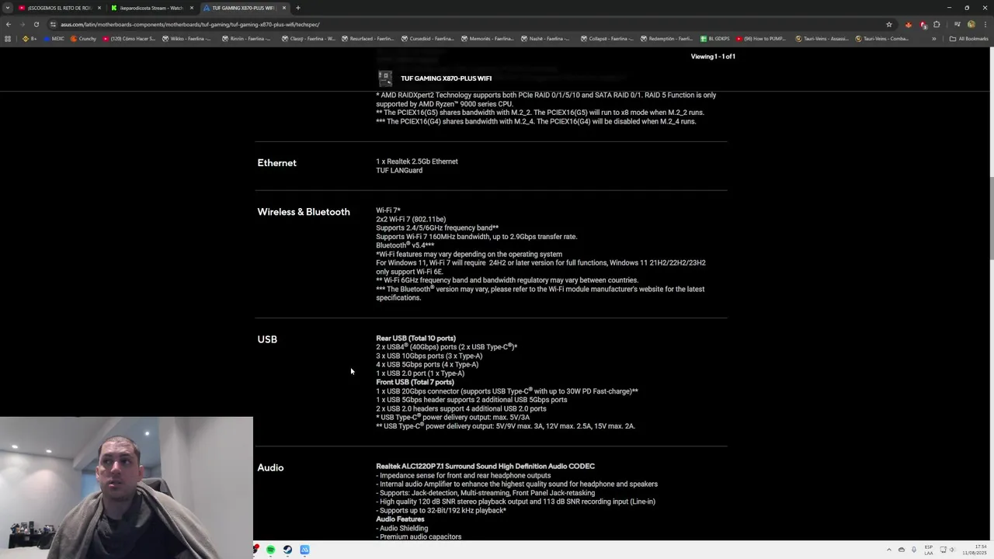994x559 pixels.
Task: Open the orange fox extension icon
Action: (909, 24)
